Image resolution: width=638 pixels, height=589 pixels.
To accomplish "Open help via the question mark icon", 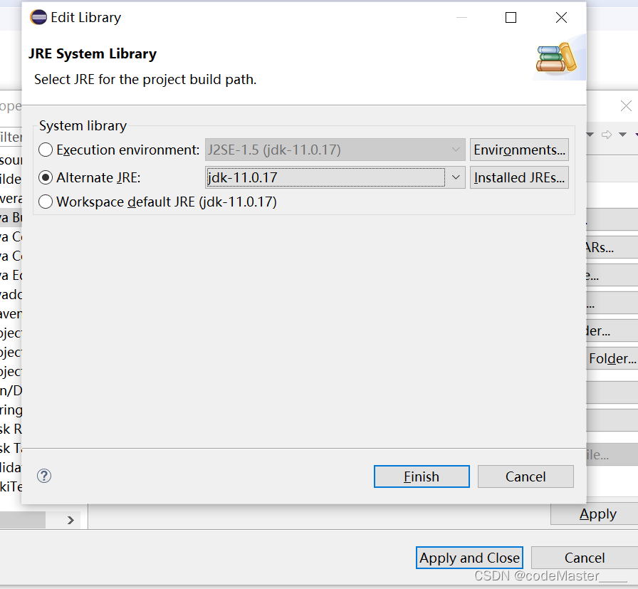I will tap(44, 476).
